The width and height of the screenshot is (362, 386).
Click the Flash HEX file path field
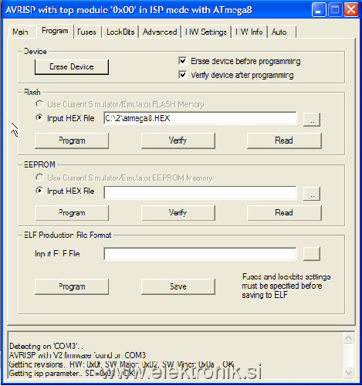(200, 118)
